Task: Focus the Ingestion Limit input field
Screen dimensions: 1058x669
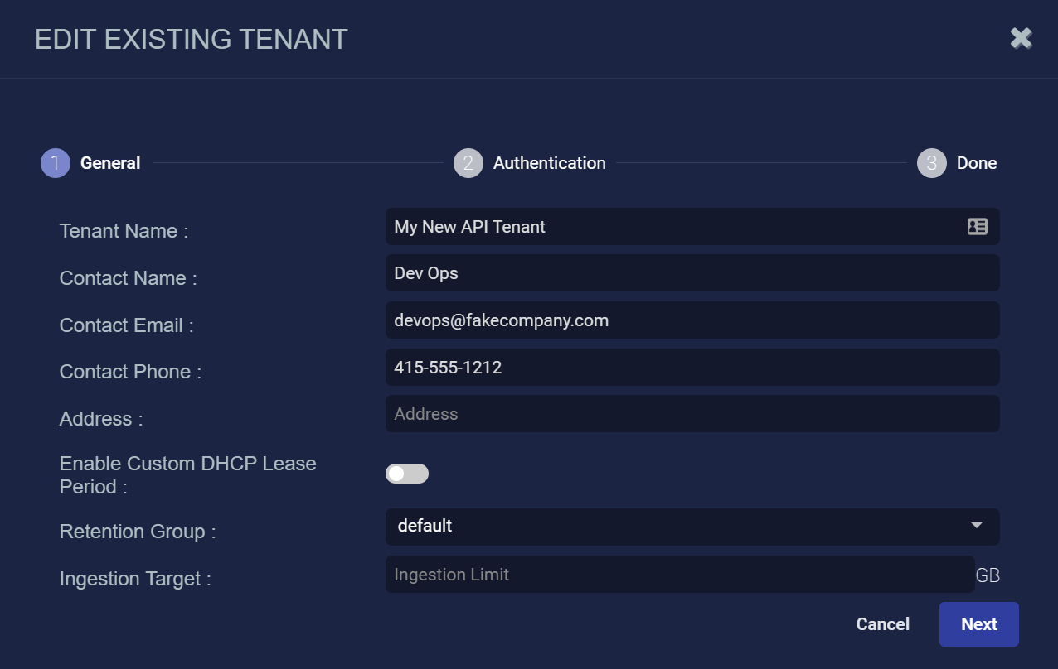Action: click(x=680, y=575)
